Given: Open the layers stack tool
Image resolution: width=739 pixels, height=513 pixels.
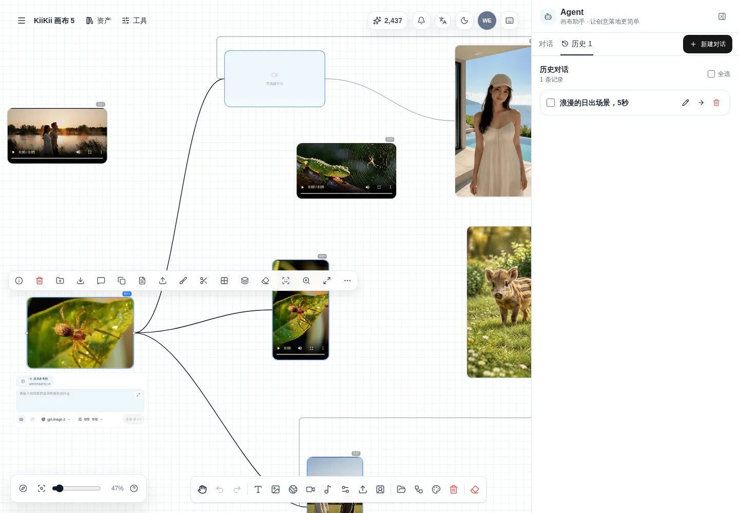Looking at the screenshot, I should click(x=245, y=281).
